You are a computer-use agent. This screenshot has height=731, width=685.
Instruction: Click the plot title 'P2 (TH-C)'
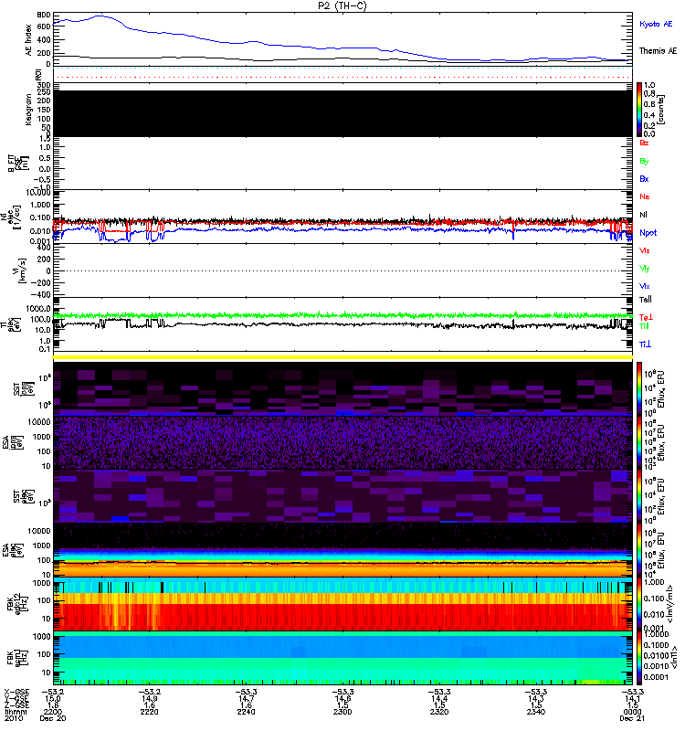342,5
